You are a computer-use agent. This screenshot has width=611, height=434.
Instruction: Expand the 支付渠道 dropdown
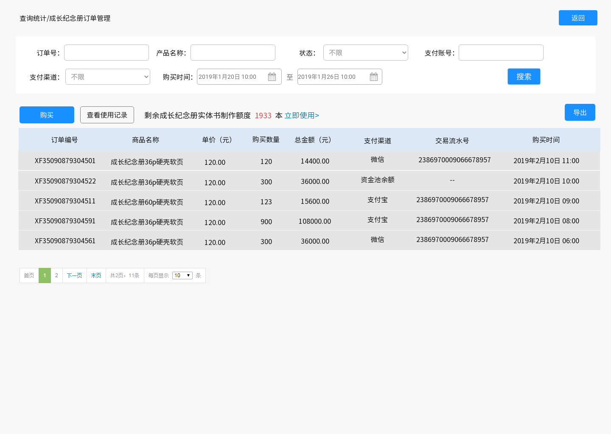[x=108, y=77]
